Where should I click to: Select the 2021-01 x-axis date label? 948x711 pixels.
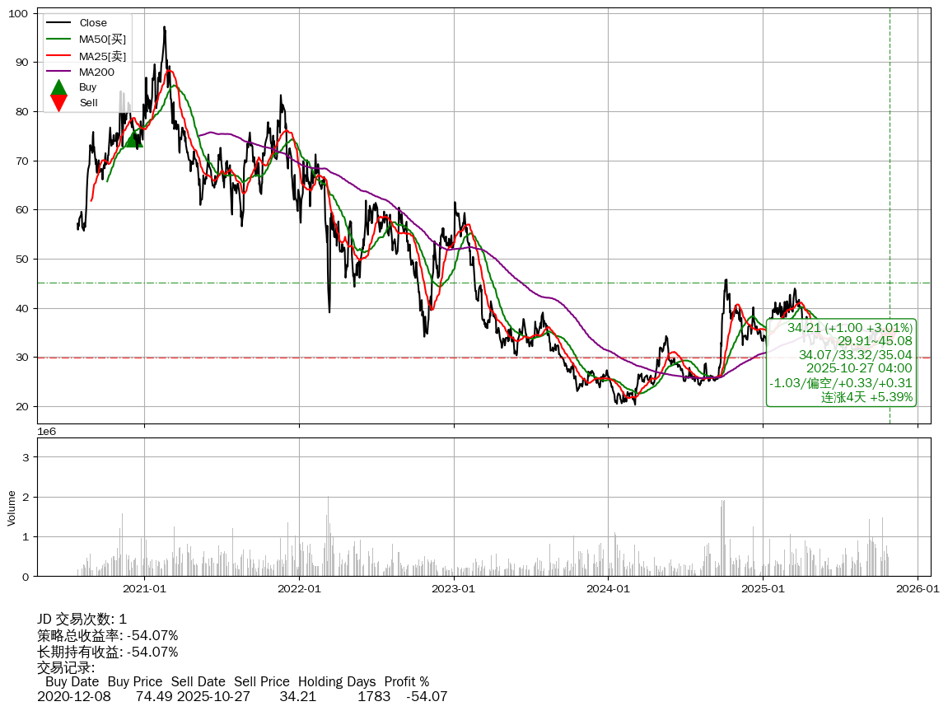coord(145,589)
